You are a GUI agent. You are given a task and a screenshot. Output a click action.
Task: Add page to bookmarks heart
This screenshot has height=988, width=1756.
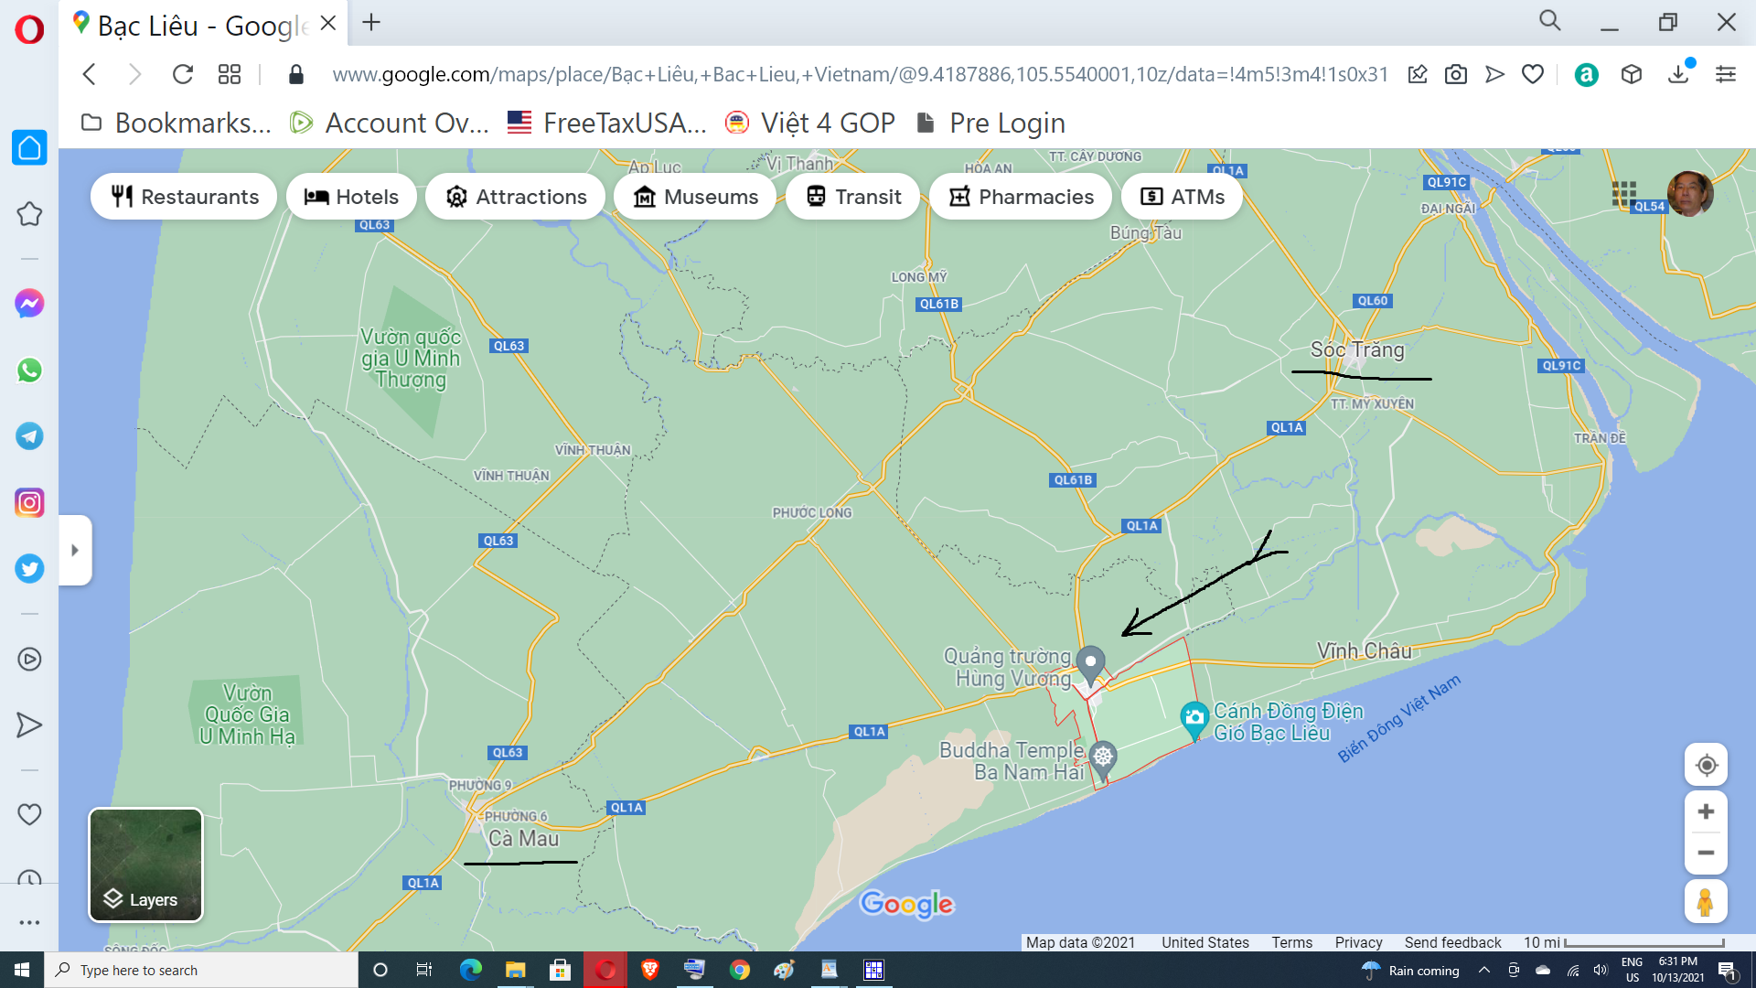[x=1533, y=74]
